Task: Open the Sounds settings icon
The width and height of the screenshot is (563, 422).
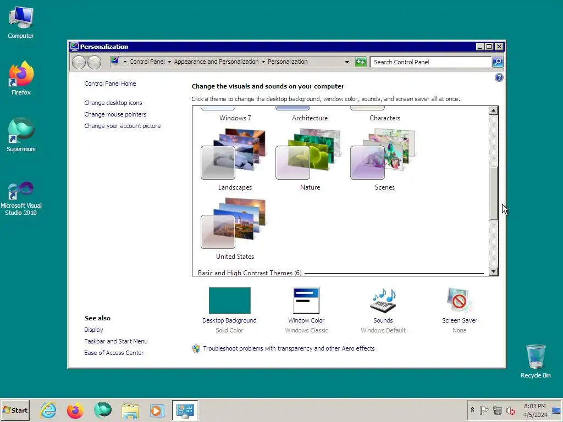Action: coord(383,301)
